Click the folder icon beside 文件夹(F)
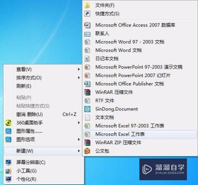198x185 pixels. click(x=88, y=5)
